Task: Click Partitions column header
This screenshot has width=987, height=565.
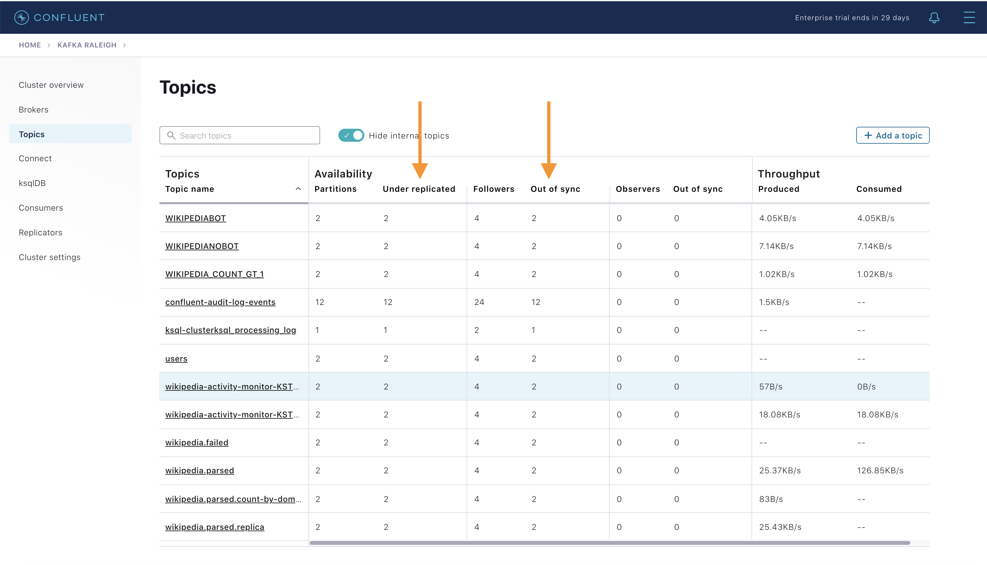Action: [335, 189]
